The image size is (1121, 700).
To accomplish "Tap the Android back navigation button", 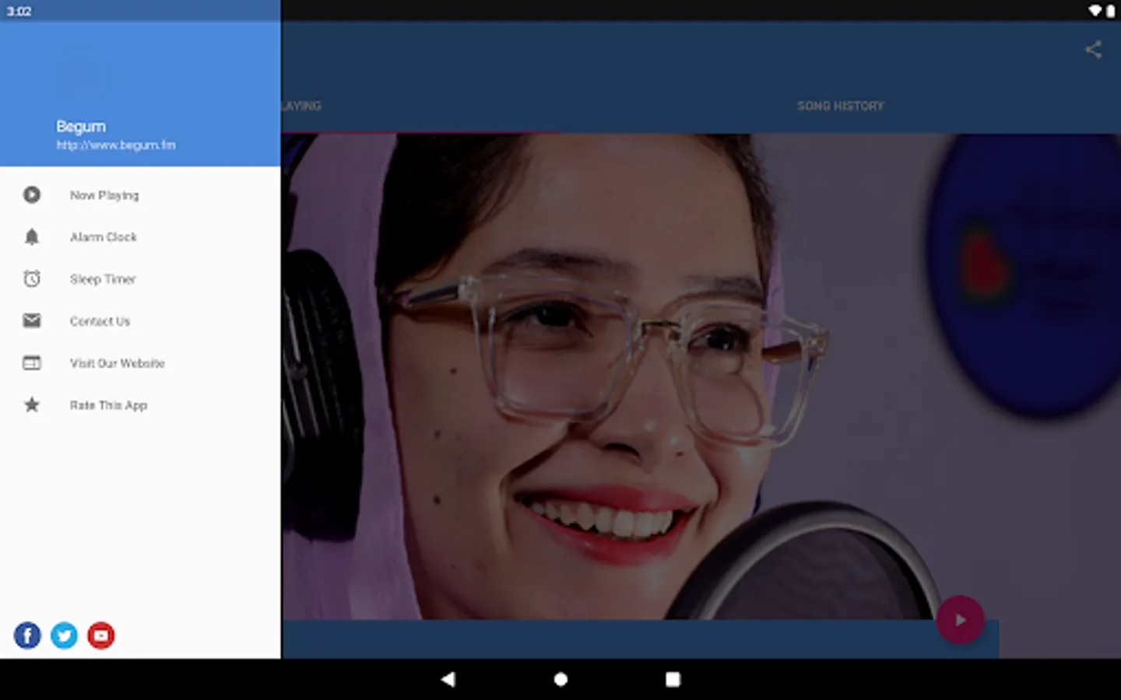I will pyautogui.click(x=448, y=679).
